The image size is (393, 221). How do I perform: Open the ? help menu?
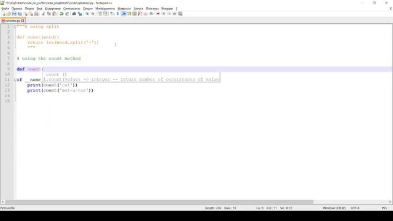tap(176, 9)
